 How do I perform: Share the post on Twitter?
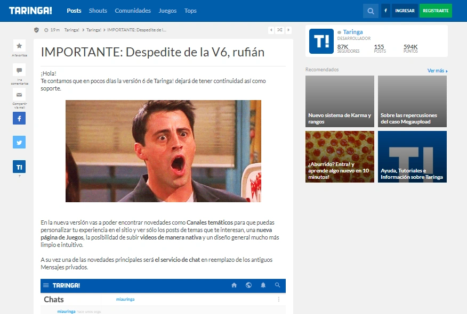19,142
